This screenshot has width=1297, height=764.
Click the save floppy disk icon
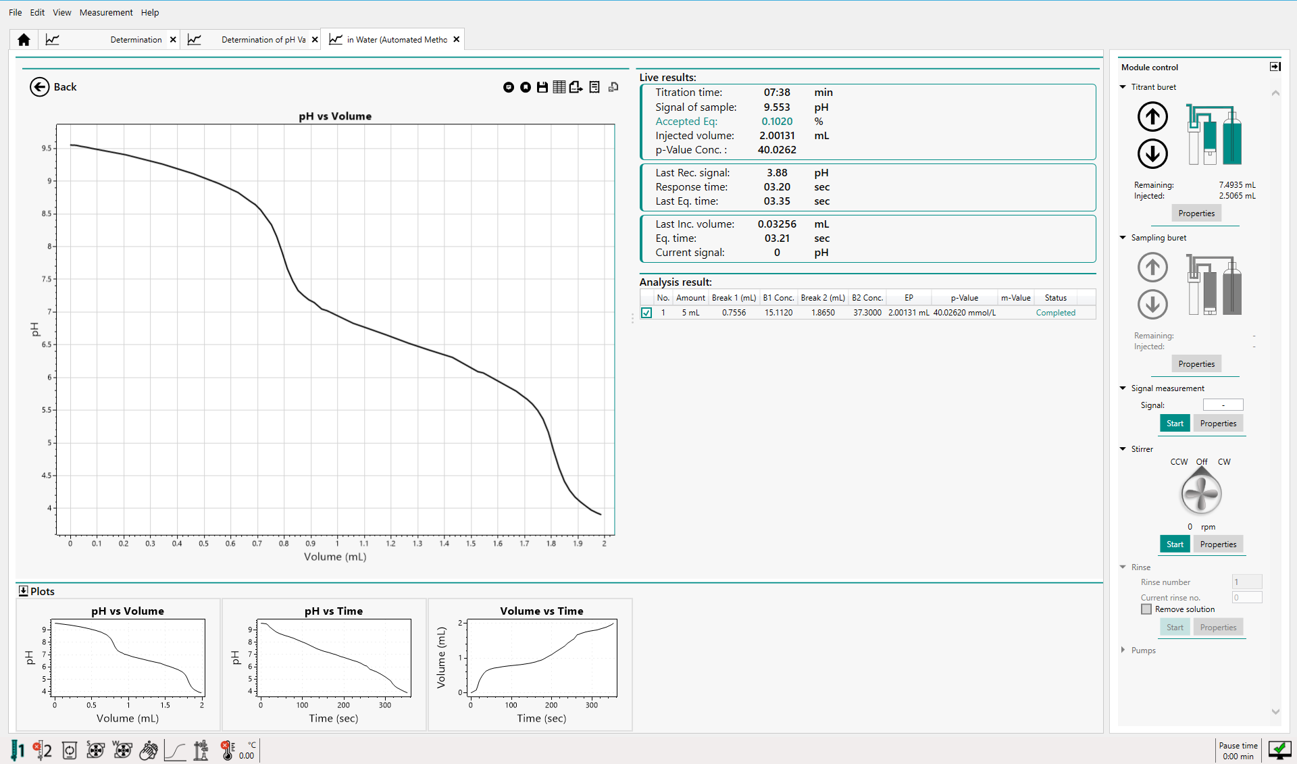coord(542,87)
